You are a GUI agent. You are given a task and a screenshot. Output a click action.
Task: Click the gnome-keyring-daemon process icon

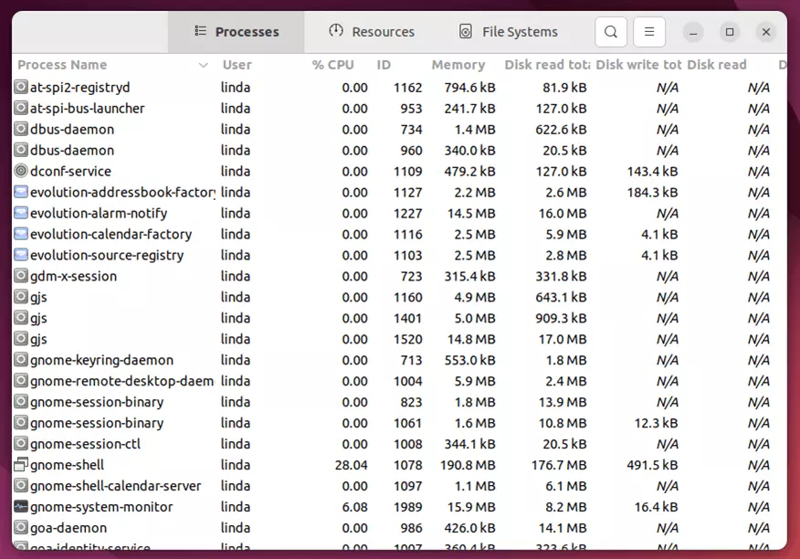20,360
